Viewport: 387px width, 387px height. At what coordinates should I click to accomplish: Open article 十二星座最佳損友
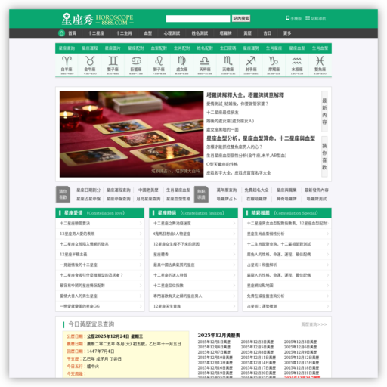[222, 113]
